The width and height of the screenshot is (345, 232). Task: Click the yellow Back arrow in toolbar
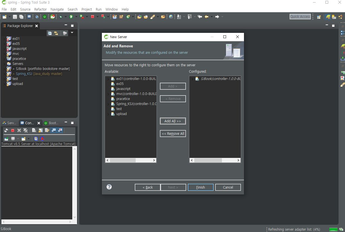tap(207, 17)
